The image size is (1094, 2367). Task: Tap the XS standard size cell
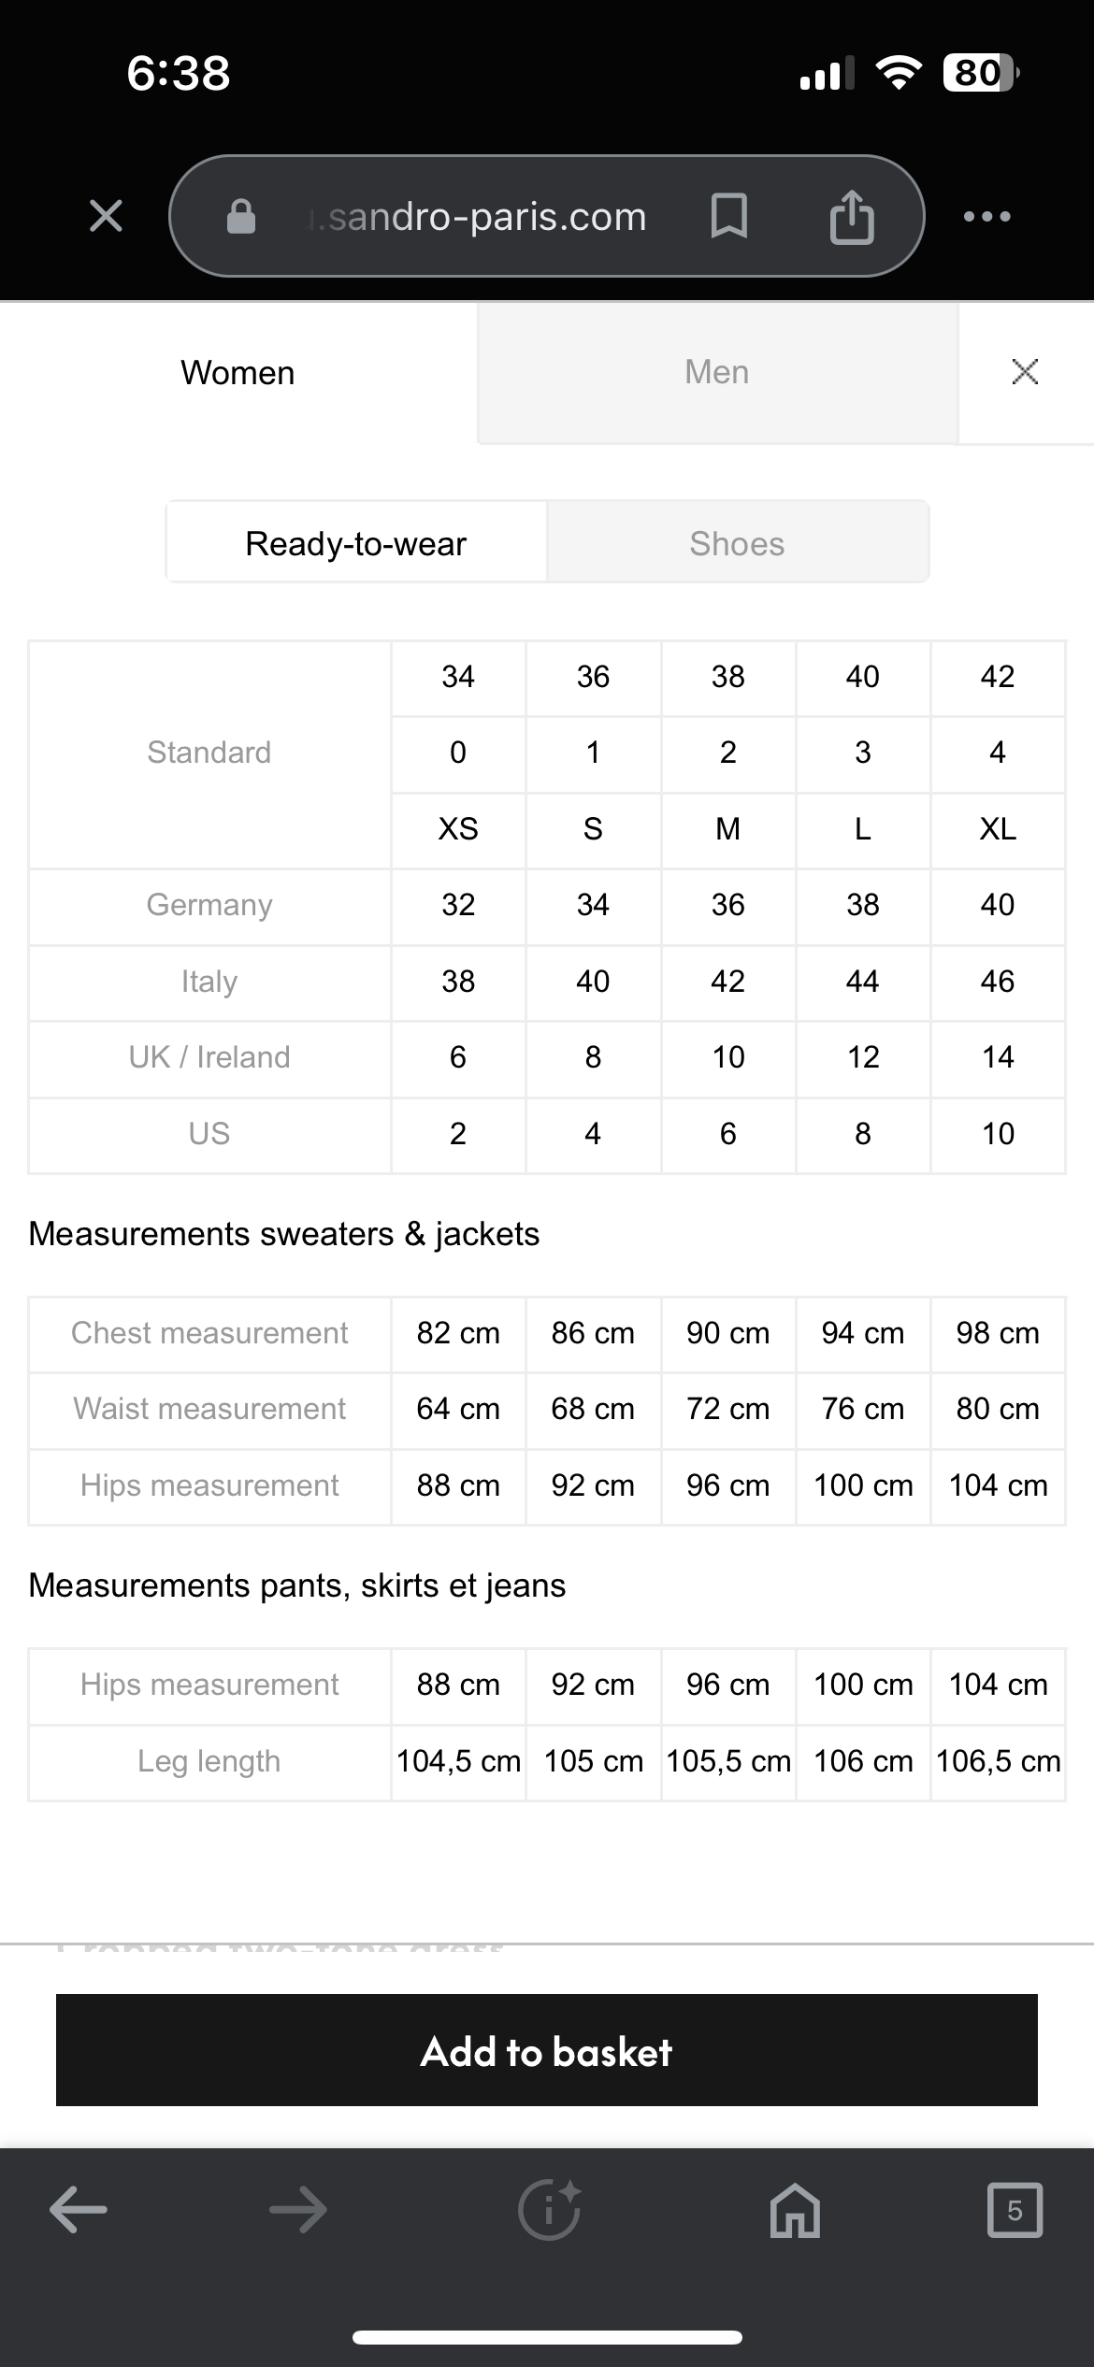pos(458,828)
